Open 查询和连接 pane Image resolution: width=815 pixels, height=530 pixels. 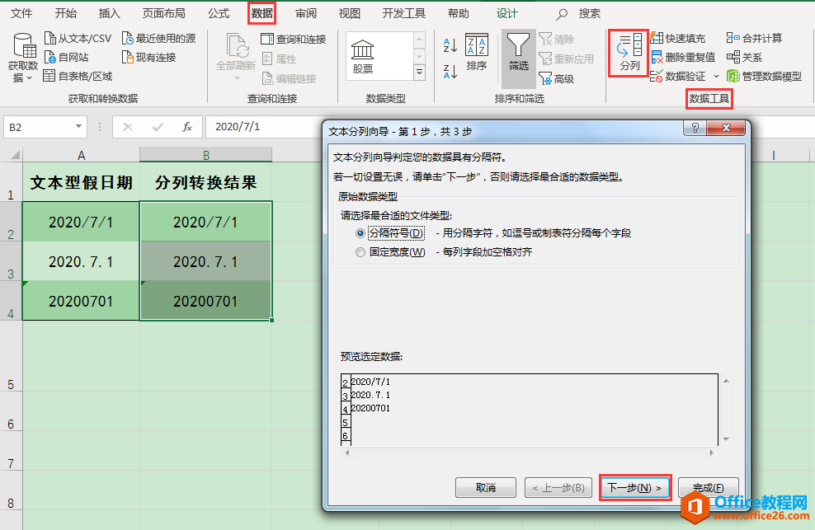[293, 39]
